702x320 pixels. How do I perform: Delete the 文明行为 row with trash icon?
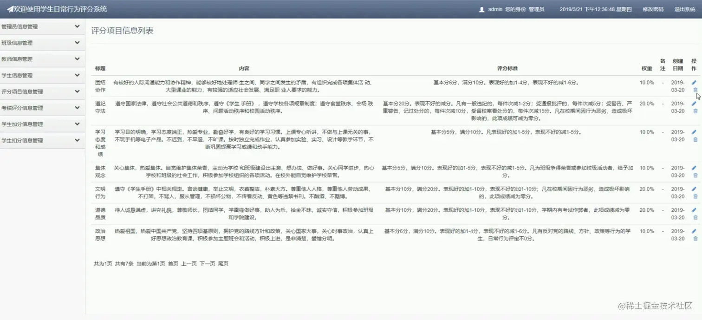(695, 196)
